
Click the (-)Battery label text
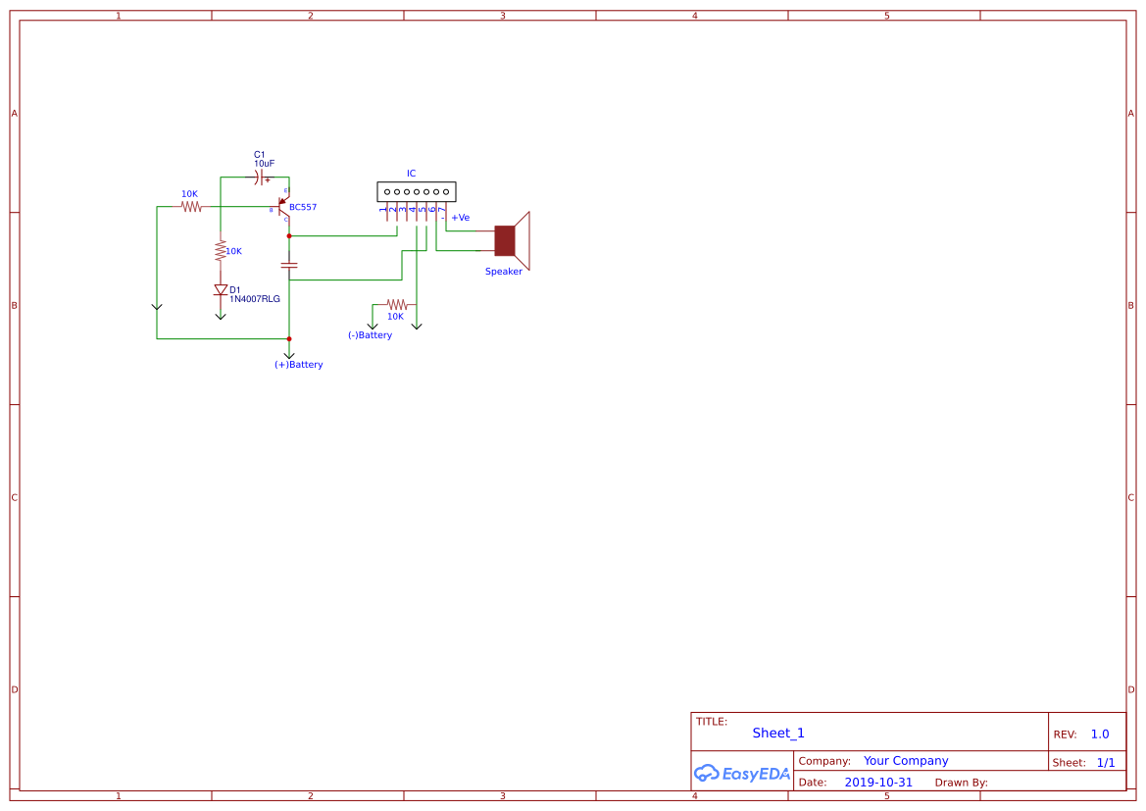pyautogui.click(x=370, y=335)
